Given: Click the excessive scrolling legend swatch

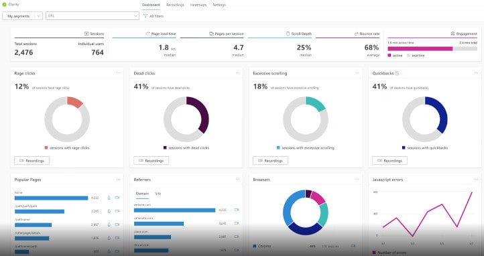Looking at the screenshot, I should [x=278, y=147].
